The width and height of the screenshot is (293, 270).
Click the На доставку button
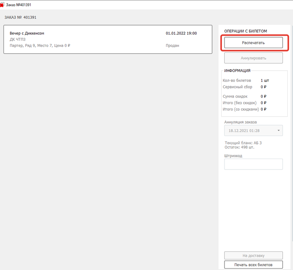[253, 256]
